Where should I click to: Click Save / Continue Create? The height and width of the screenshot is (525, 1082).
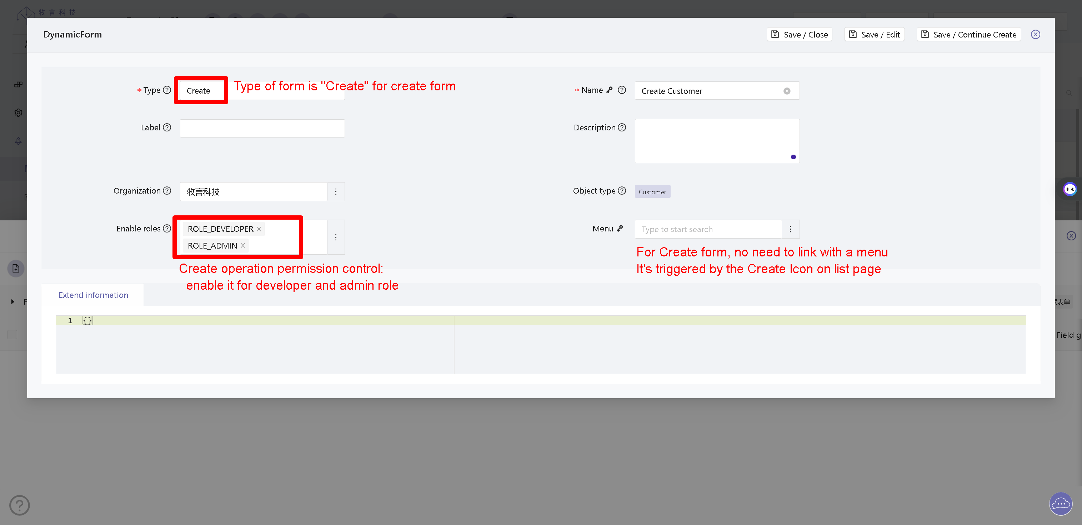tap(968, 34)
